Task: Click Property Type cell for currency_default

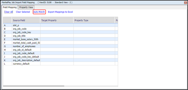Action: (94, 64)
